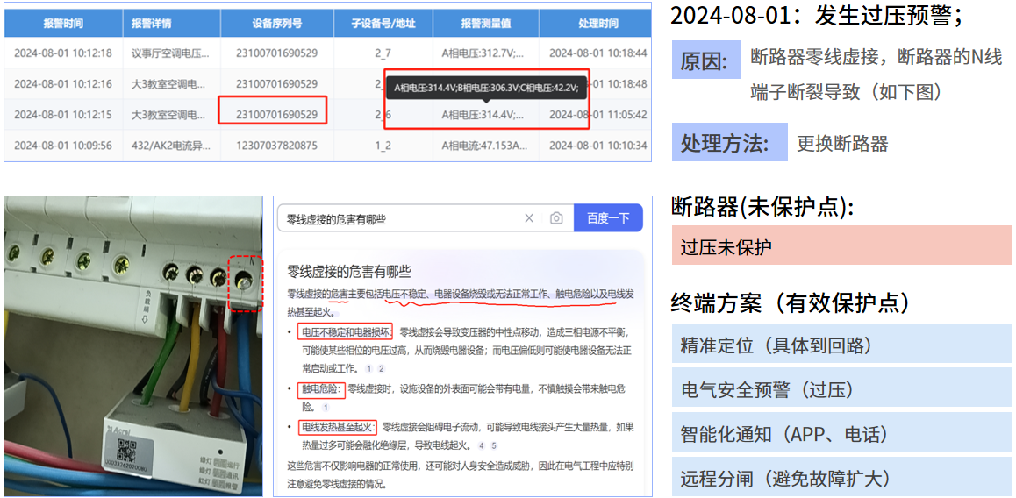Click processing time 2024-08-01 10:10:34
This screenshot has height=498, width=1016.
[597, 146]
